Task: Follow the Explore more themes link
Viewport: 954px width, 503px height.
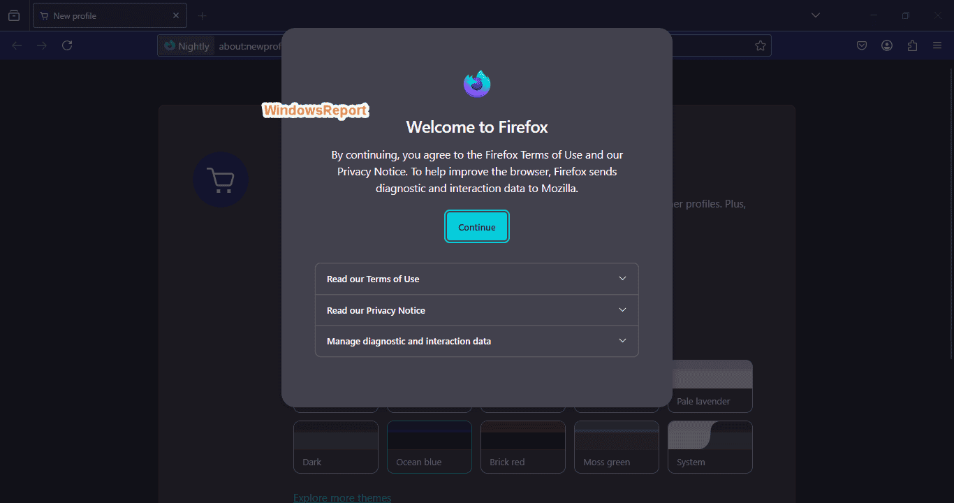Action: click(342, 497)
